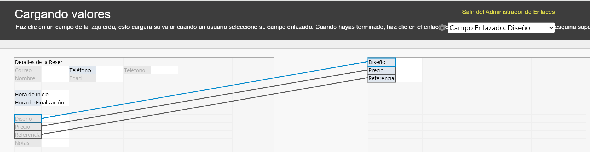Select the Precio field in left form

click(x=28, y=127)
